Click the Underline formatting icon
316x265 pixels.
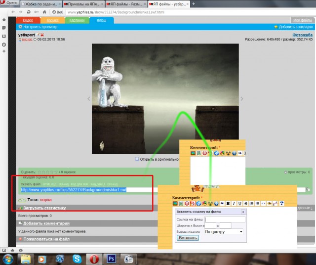(239, 203)
